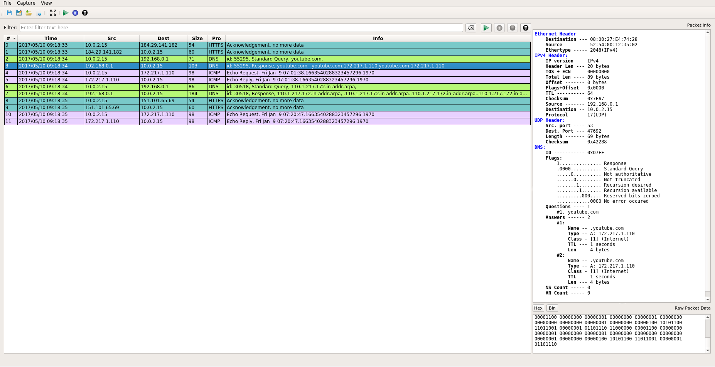This screenshot has height=367, width=715.
Task: Select packet 0 HTTPS to 184.29.141.182
Action: 267,45
